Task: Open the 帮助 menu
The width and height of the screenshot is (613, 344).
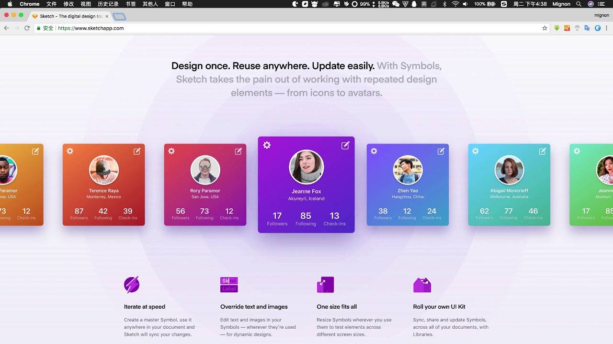Action: pyautogui.click(x=187, y=4)
